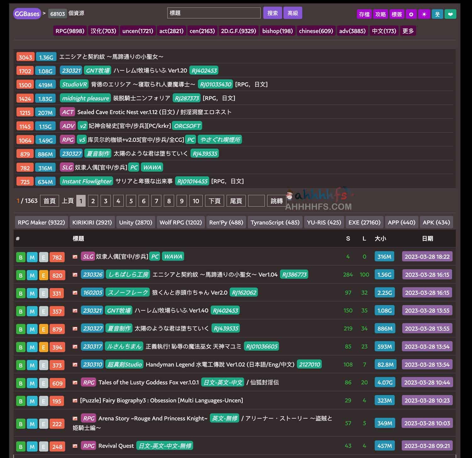Click the blue M badge in row 820
472x458 pixels.
32,276
